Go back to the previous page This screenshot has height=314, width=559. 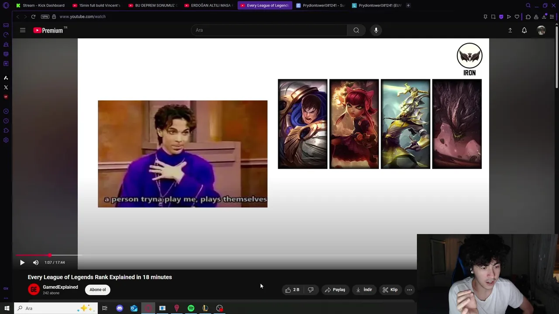click(x=17, y=17)
